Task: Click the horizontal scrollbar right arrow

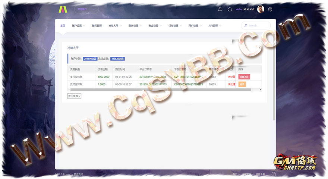Action: (x=260, y=89)
